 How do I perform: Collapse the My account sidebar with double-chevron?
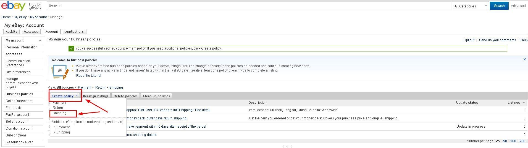click(40, 40)
